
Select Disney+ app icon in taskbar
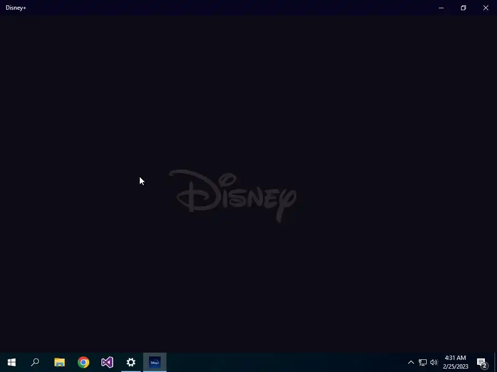155,362
